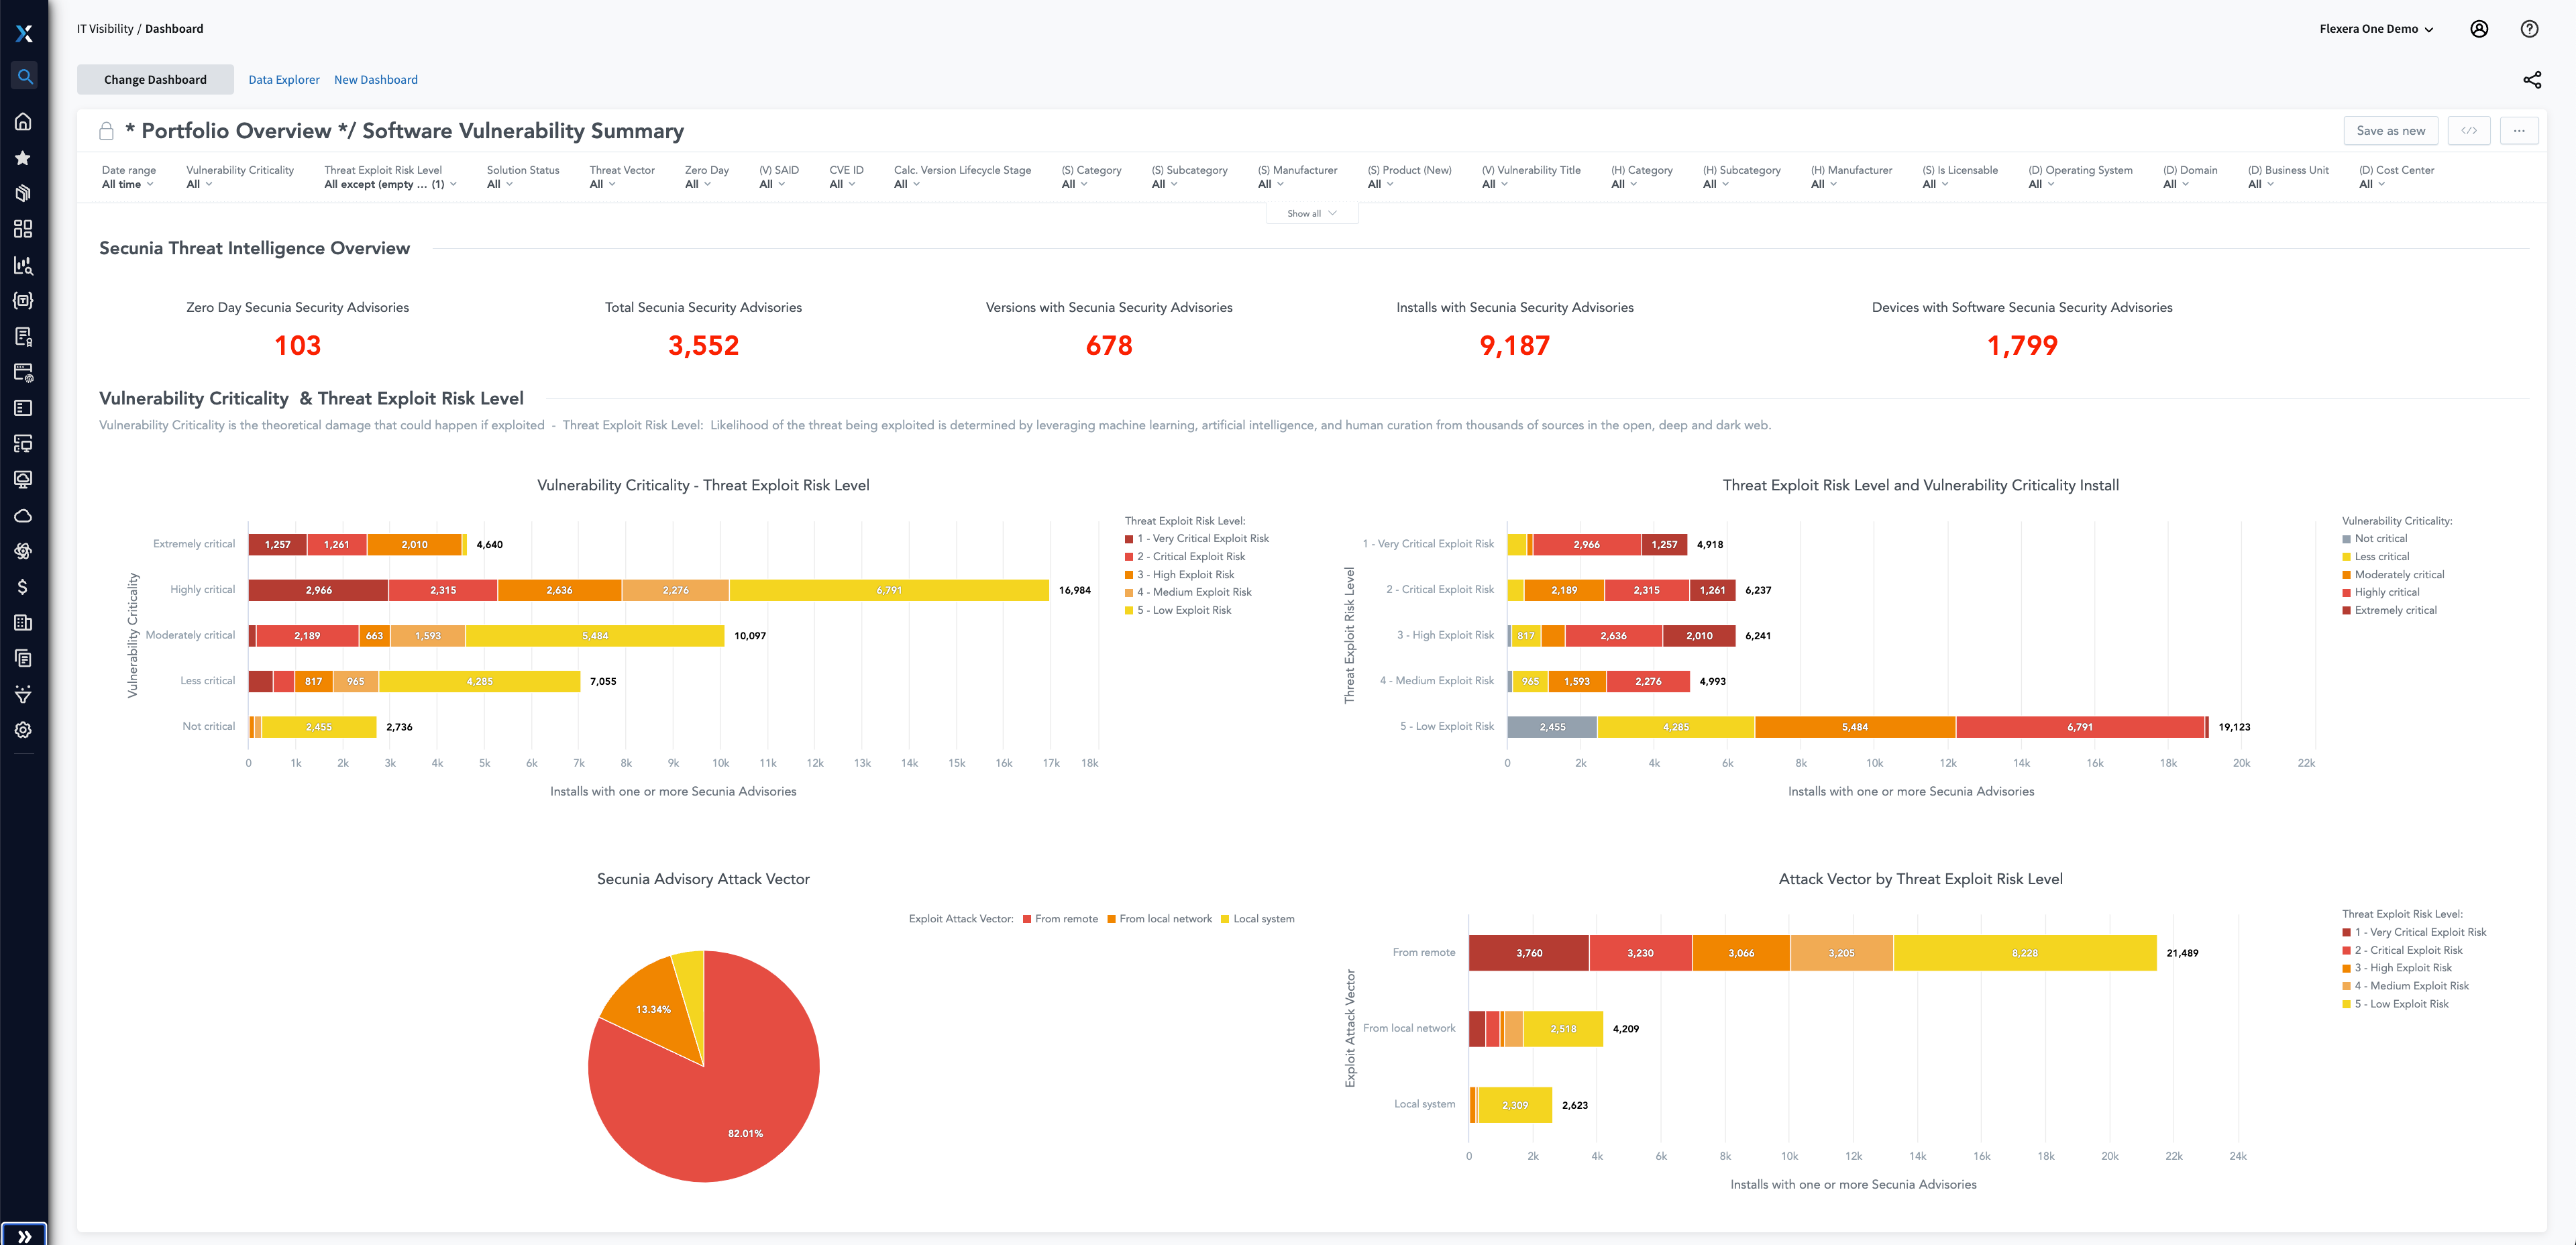This screenshot has width=2576, height=1245.
Task: Click the embed code button near Save as new
Action: 2470,130
